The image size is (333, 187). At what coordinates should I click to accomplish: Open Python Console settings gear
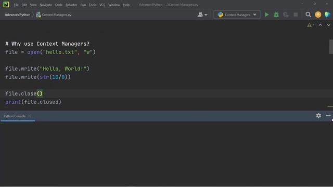(318, 116)
